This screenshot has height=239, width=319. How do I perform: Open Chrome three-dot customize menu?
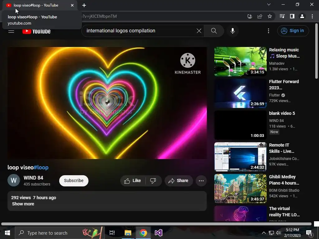(x=312, y=16)
